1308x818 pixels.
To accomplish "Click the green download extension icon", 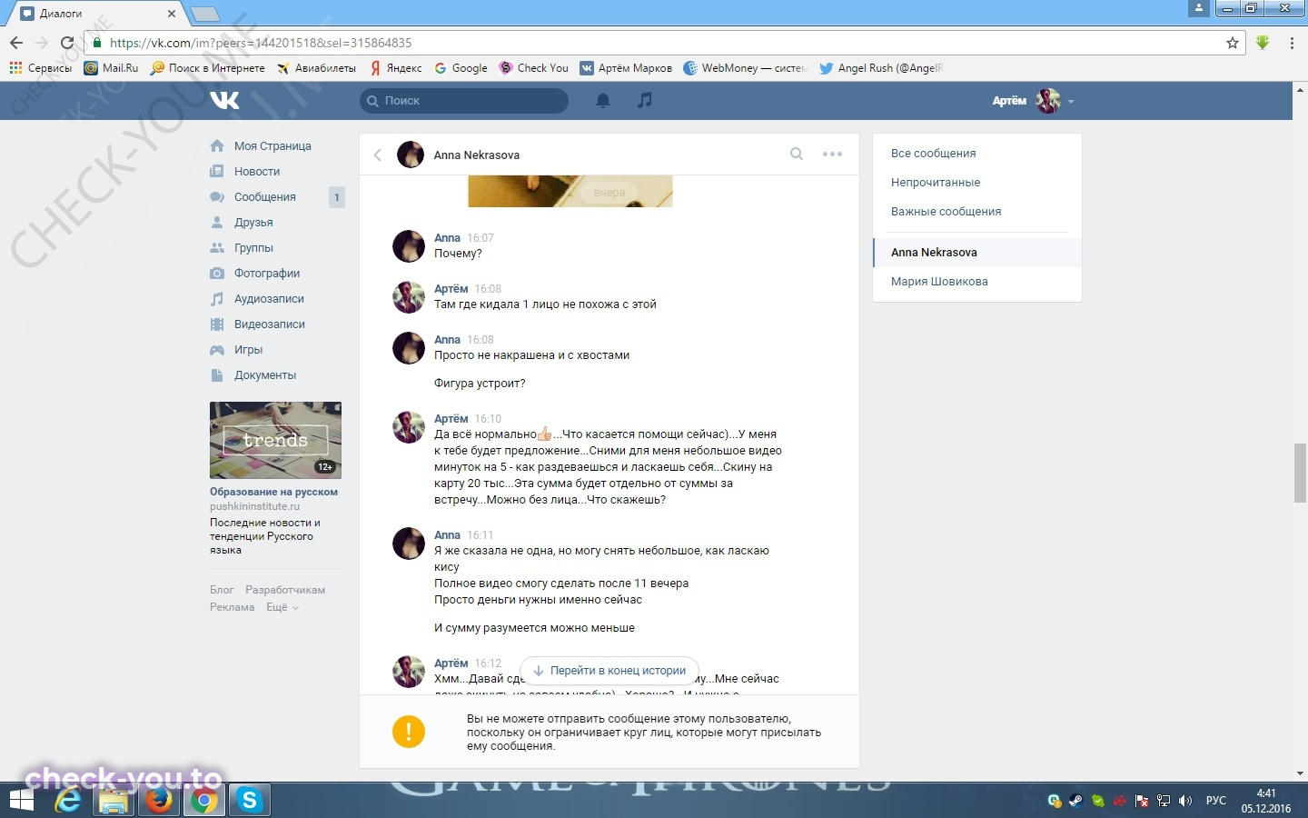I will point(1263,43).
